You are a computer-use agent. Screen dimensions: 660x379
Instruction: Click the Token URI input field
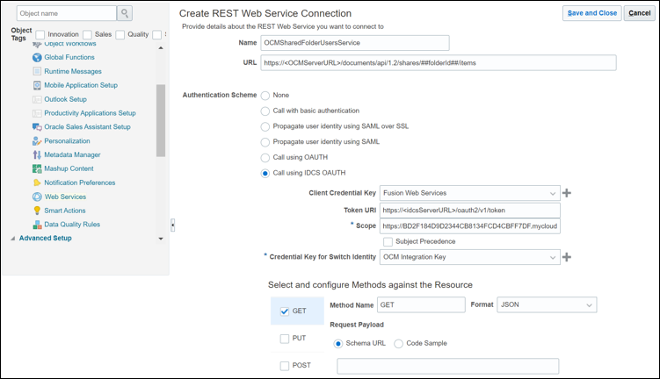pos(470,210)
